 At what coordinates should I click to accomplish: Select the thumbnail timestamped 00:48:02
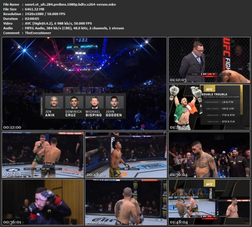pos(126,155)
